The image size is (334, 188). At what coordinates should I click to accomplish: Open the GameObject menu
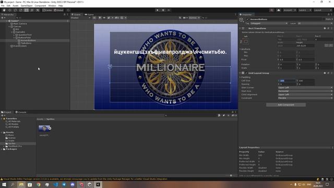27,6
